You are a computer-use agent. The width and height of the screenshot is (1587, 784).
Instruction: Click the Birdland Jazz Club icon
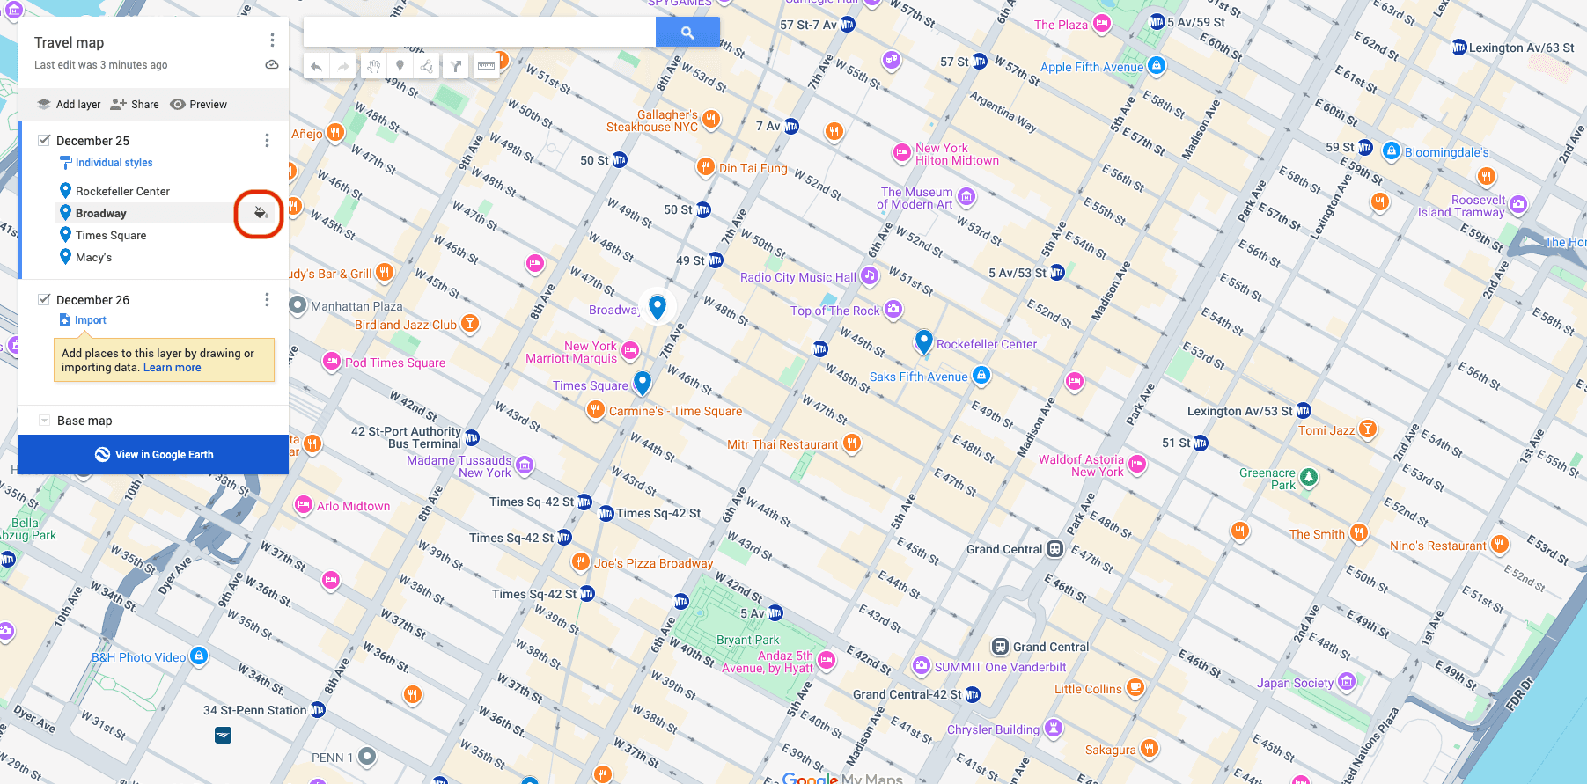tap(471, 324)
